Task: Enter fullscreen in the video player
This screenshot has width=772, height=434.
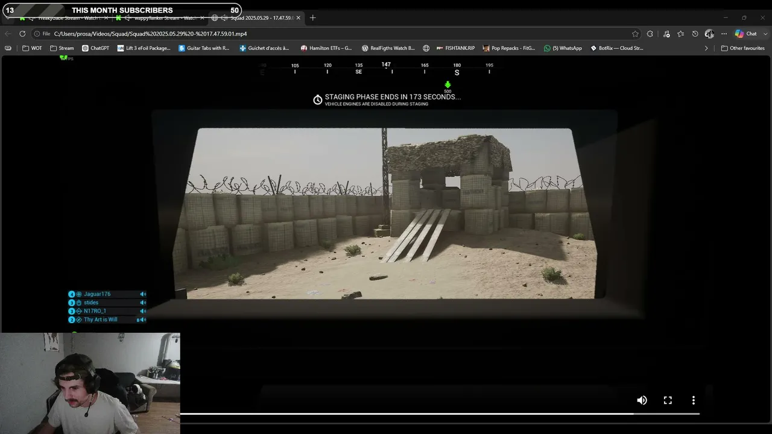Action: click(668, 400)
